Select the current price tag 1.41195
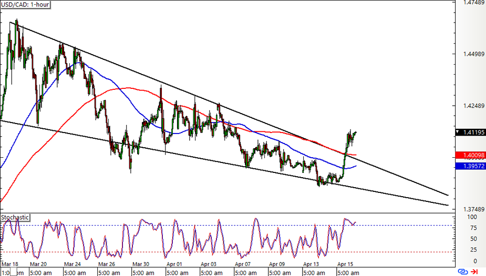Viewport: 486px width, 276px height. point(470,132)
